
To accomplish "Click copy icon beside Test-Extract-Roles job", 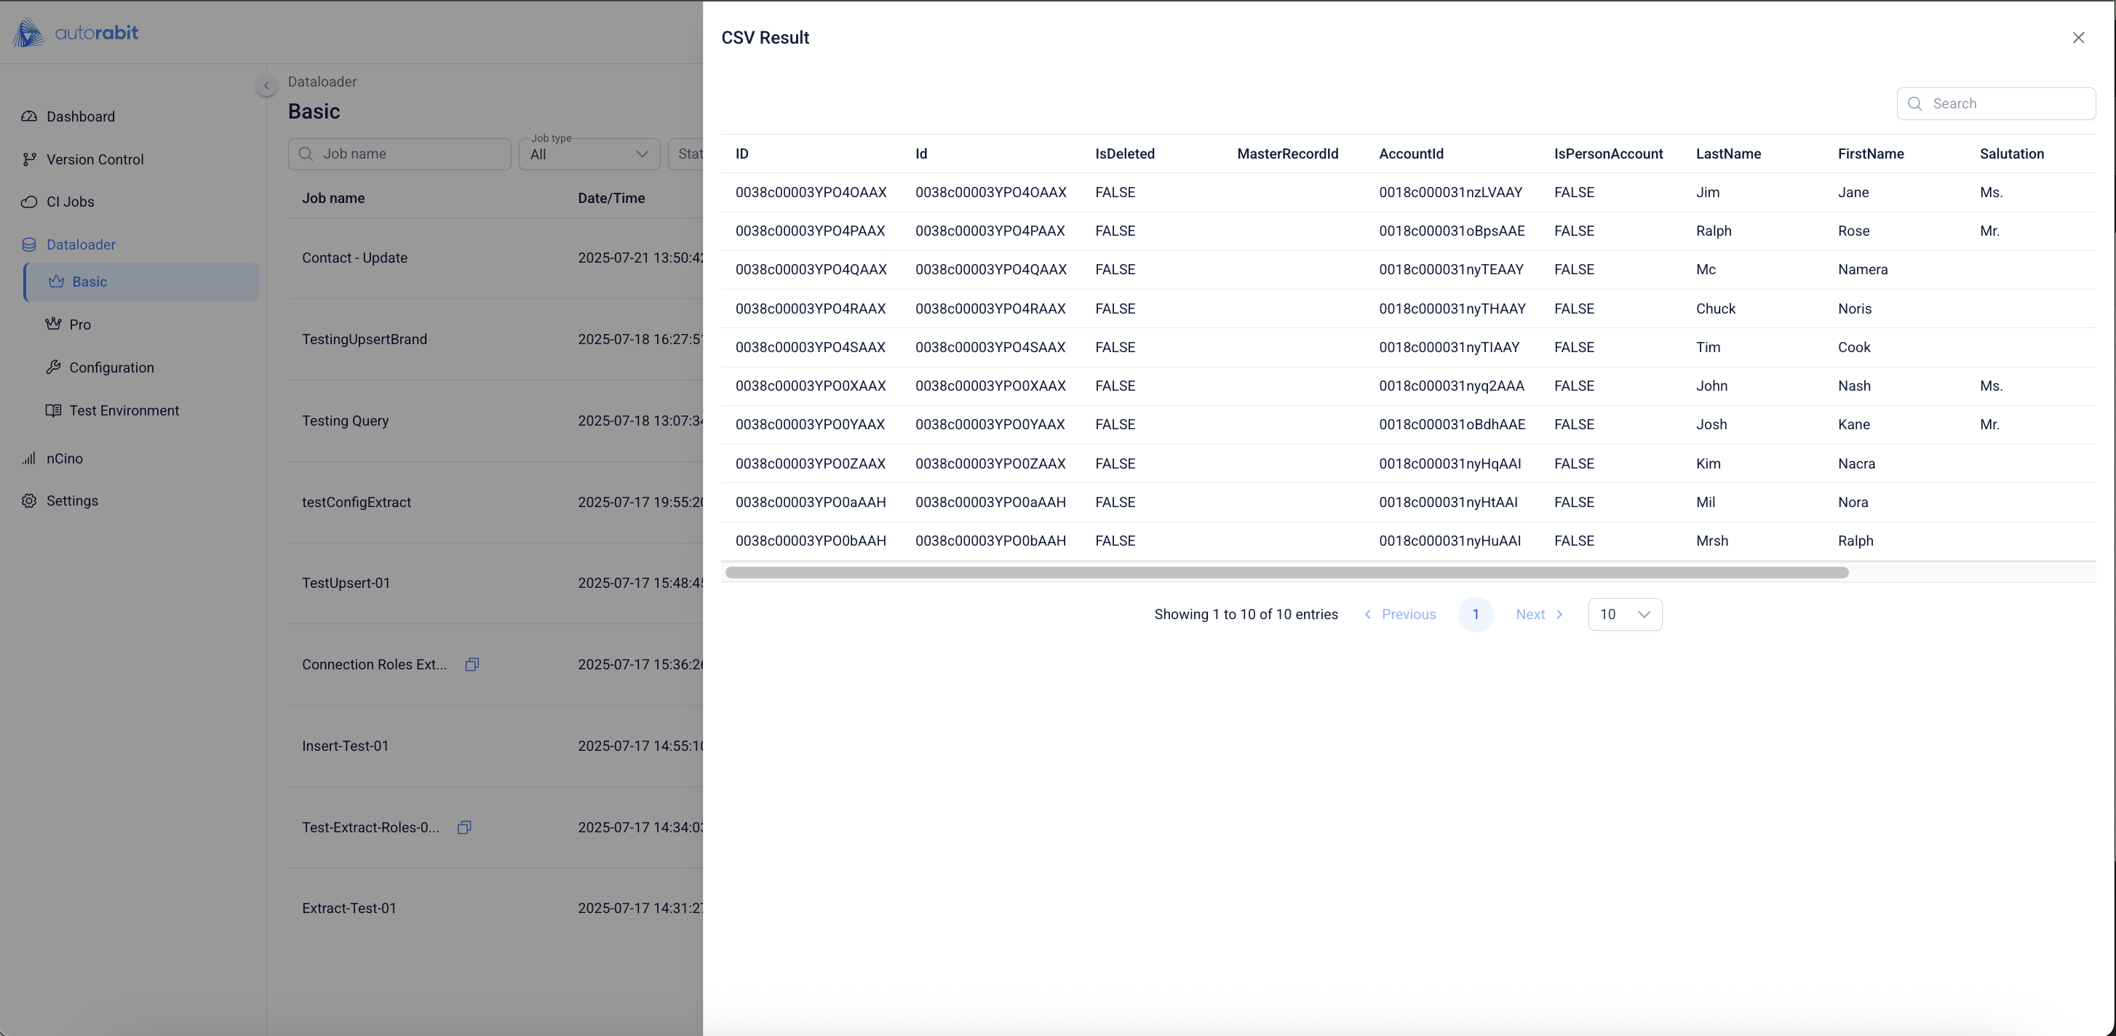I will tap(464, 827).
